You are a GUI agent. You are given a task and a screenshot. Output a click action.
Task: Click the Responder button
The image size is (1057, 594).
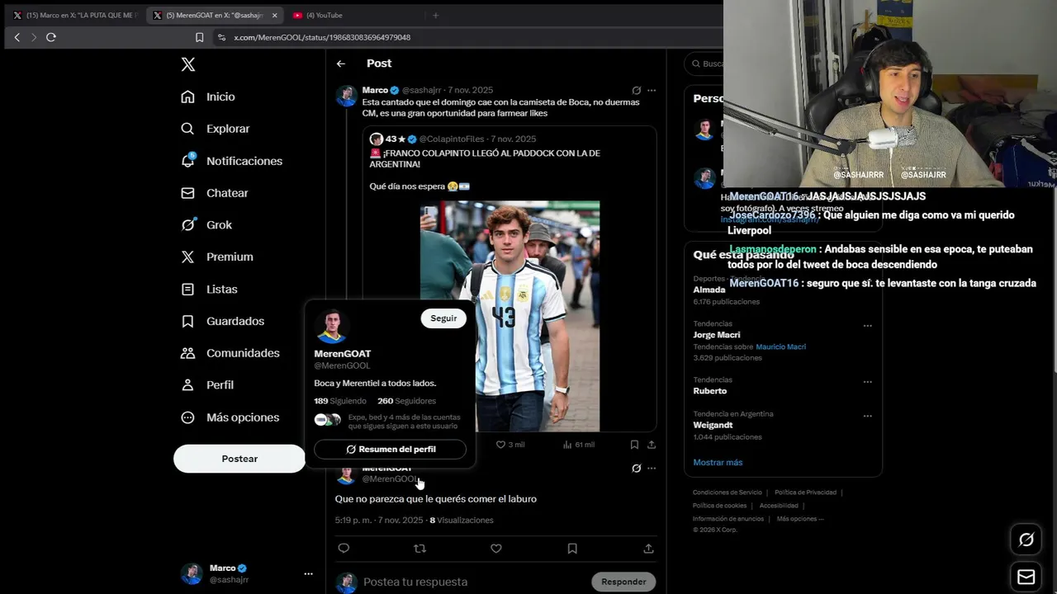623,582
